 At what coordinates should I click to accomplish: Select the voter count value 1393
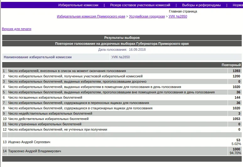236,71
